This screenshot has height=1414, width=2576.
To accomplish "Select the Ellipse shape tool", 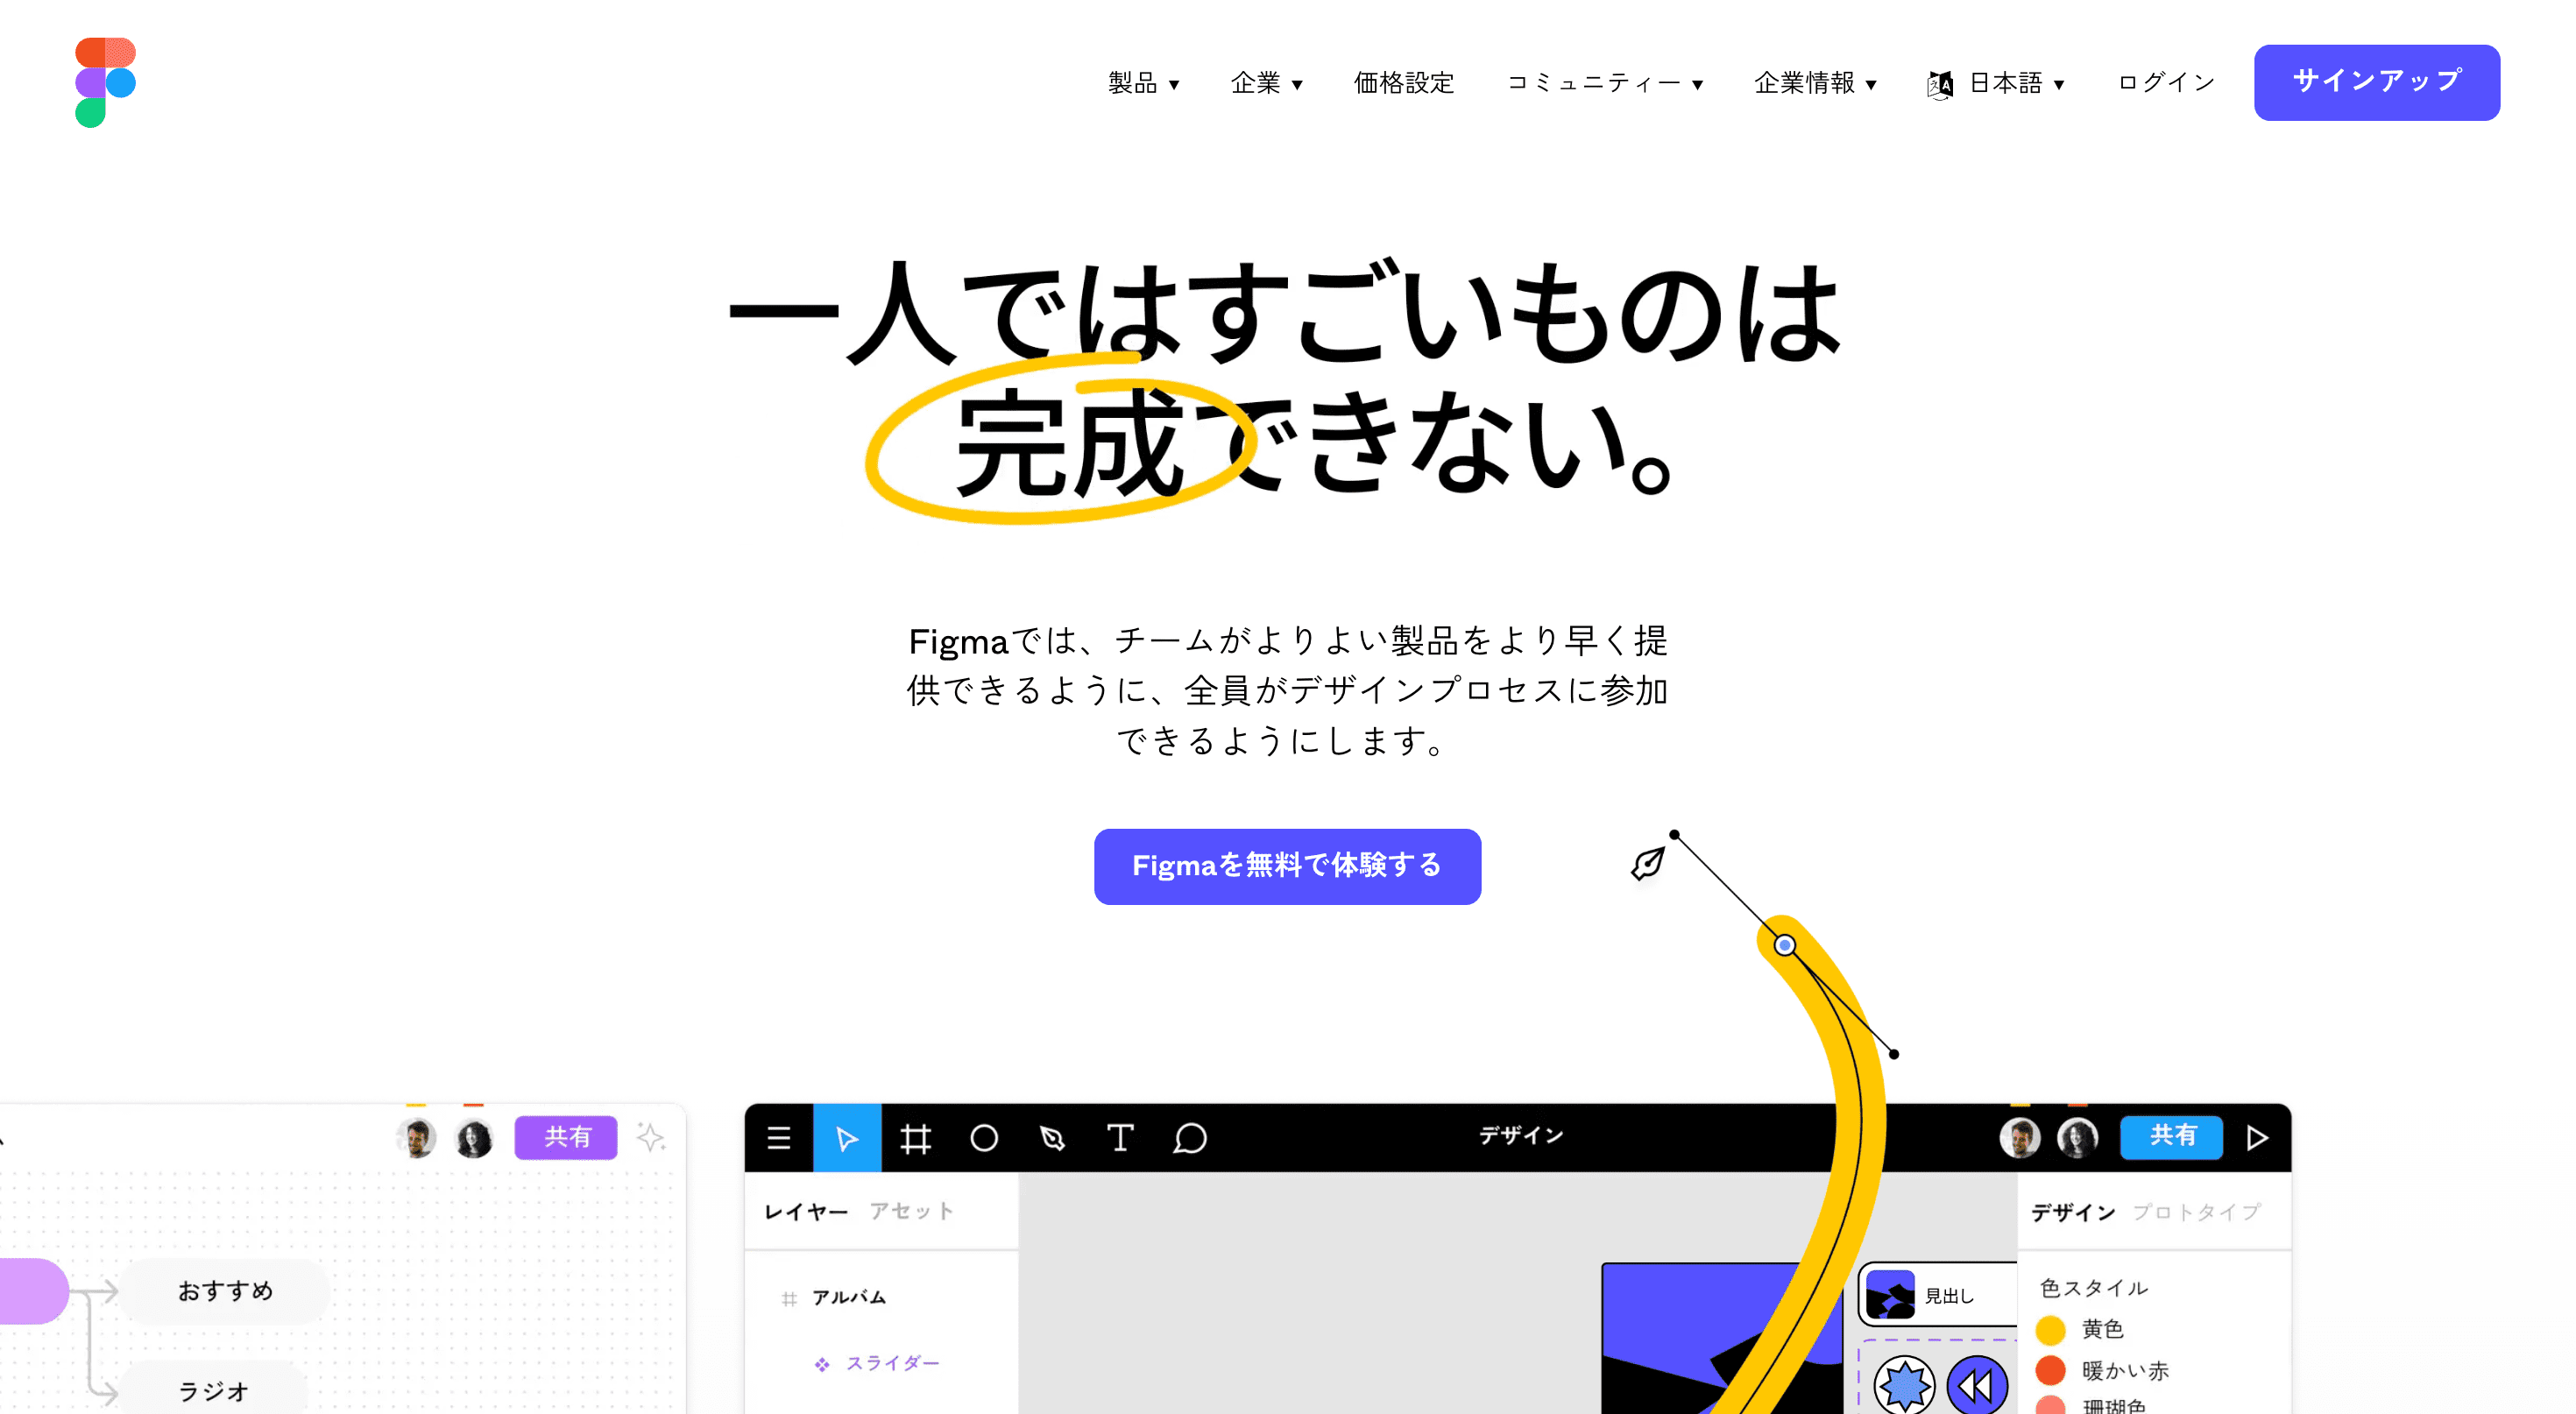I will click(x=984, y=1137).
